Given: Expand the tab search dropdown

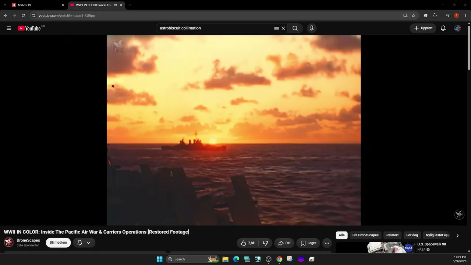Looking at the screenshot, I should [5, 5].
